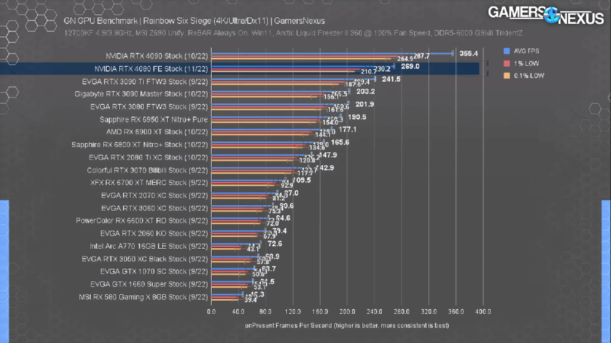Select the 'EVGA RTX 2060 KO Stock (9/22)' label
The height and width of the screenshot is (343, 611).
click(x=155, y=234)
